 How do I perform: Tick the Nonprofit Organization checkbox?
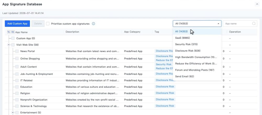click(17, 100)
